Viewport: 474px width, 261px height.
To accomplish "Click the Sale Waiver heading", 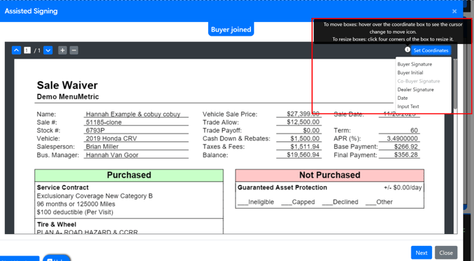I will (67, 85).
